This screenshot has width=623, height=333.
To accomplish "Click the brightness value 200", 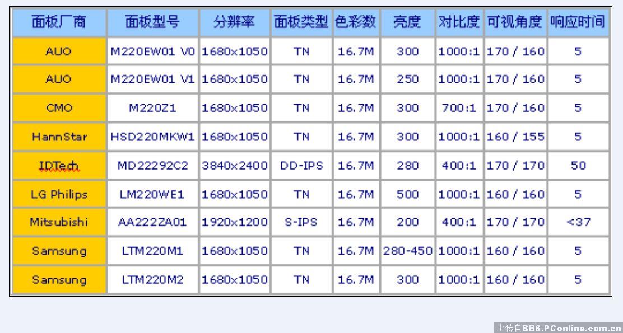I will 408,222.
